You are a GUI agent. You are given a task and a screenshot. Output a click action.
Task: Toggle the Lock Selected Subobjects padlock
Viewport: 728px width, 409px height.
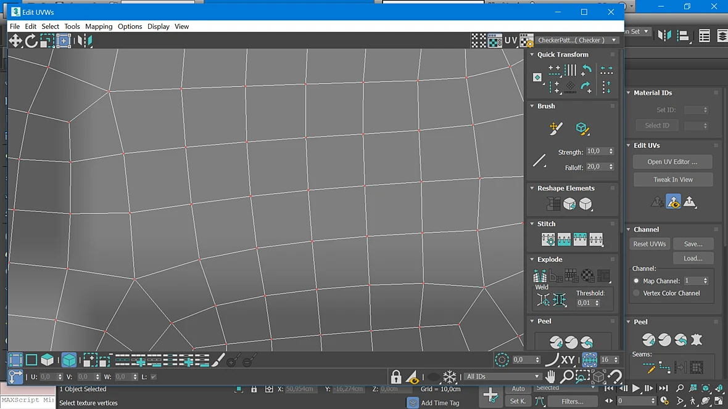point(396,376)
